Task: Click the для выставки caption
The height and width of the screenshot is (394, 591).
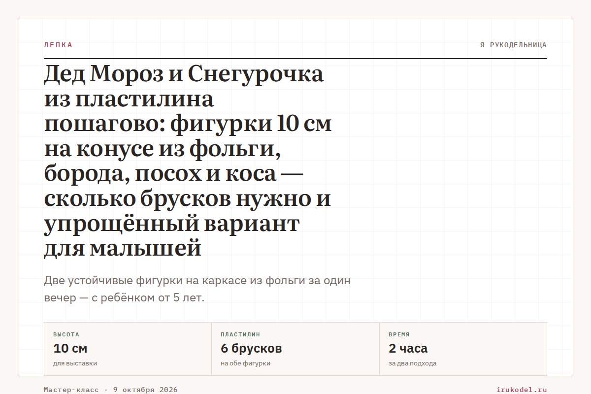Action: pos(75,363)
